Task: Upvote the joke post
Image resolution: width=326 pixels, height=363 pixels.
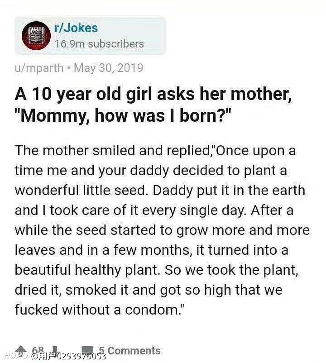Action: (21, 349)
